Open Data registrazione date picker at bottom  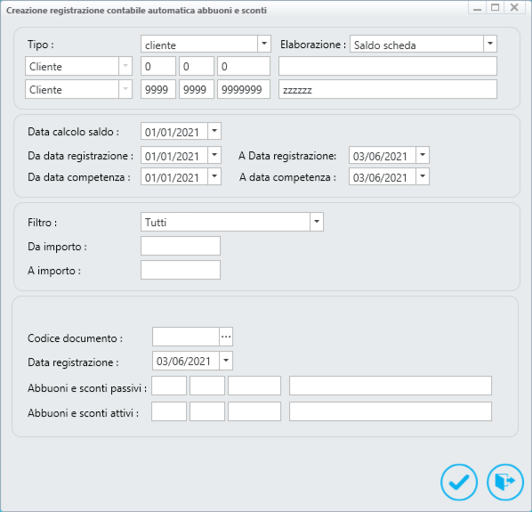(226, 361)
